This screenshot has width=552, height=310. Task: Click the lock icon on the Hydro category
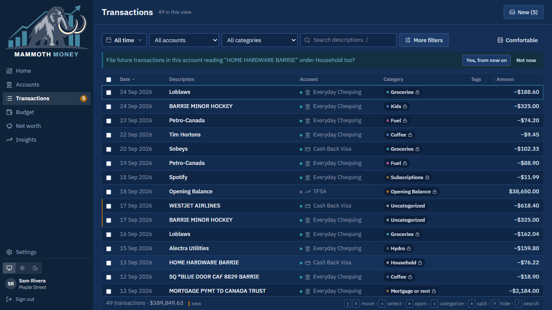[x=409, y=248]
